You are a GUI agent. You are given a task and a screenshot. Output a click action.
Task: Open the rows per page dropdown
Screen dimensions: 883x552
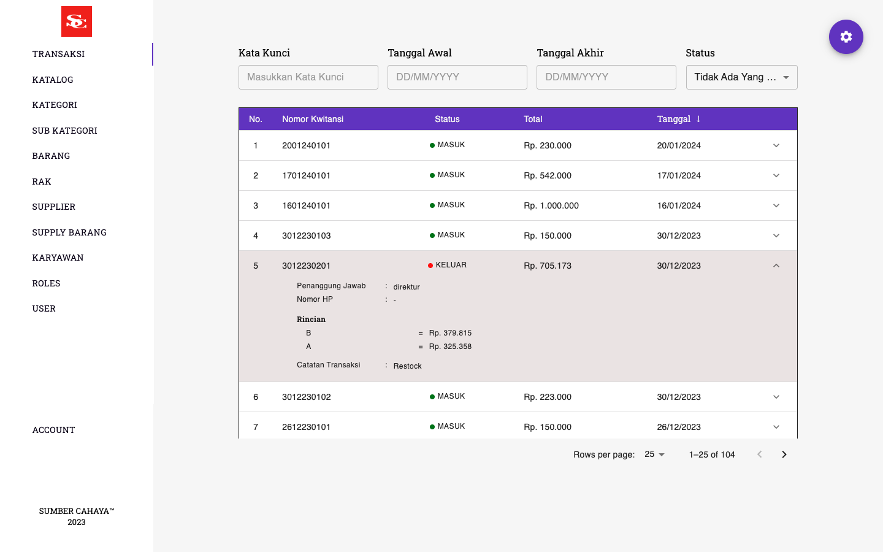point(654,454)
